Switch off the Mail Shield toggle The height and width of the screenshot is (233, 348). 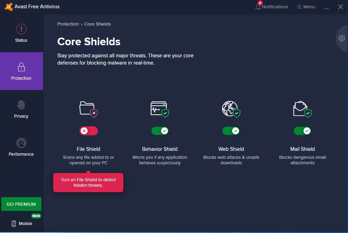302,131
